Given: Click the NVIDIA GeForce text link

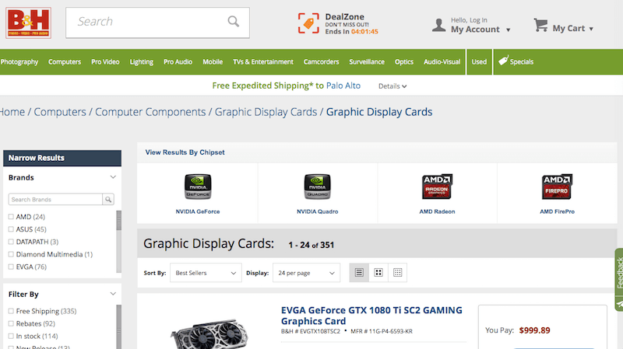Looking at the screenshot, I should 198,211.
